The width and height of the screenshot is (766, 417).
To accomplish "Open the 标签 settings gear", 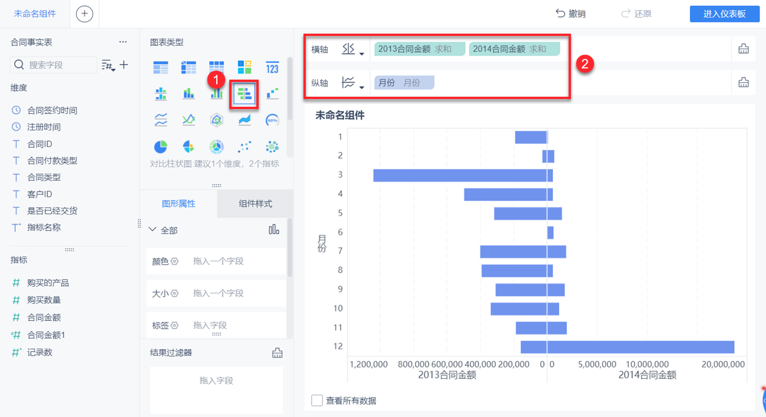I will click(x=174, y=325).
